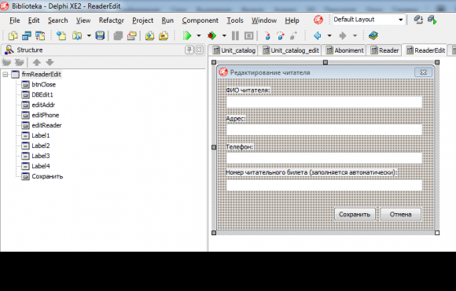Open the Default Layout dropdown
456x291 pixels.
click(400, 20)
